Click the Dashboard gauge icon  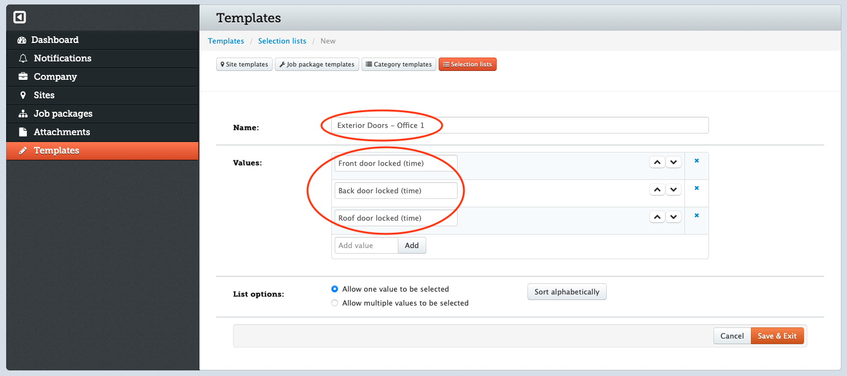[22, 40]
